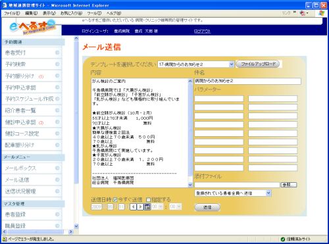Click the message body scrollbar up arrow
The image size is (329, 244).
click(190, 81)
